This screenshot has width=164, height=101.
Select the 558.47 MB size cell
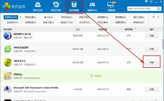coord(78,49)
